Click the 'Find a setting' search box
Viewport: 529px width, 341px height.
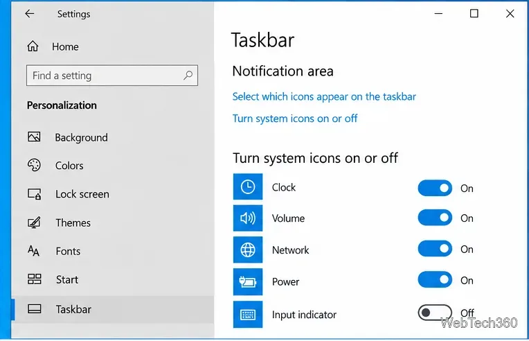pos(112,76)
